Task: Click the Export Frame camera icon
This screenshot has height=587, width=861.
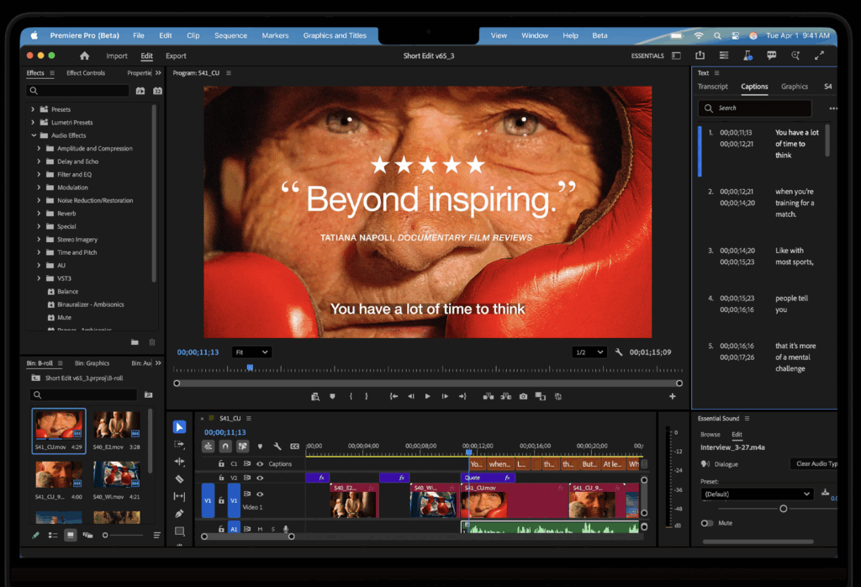Action: [523, 396]
